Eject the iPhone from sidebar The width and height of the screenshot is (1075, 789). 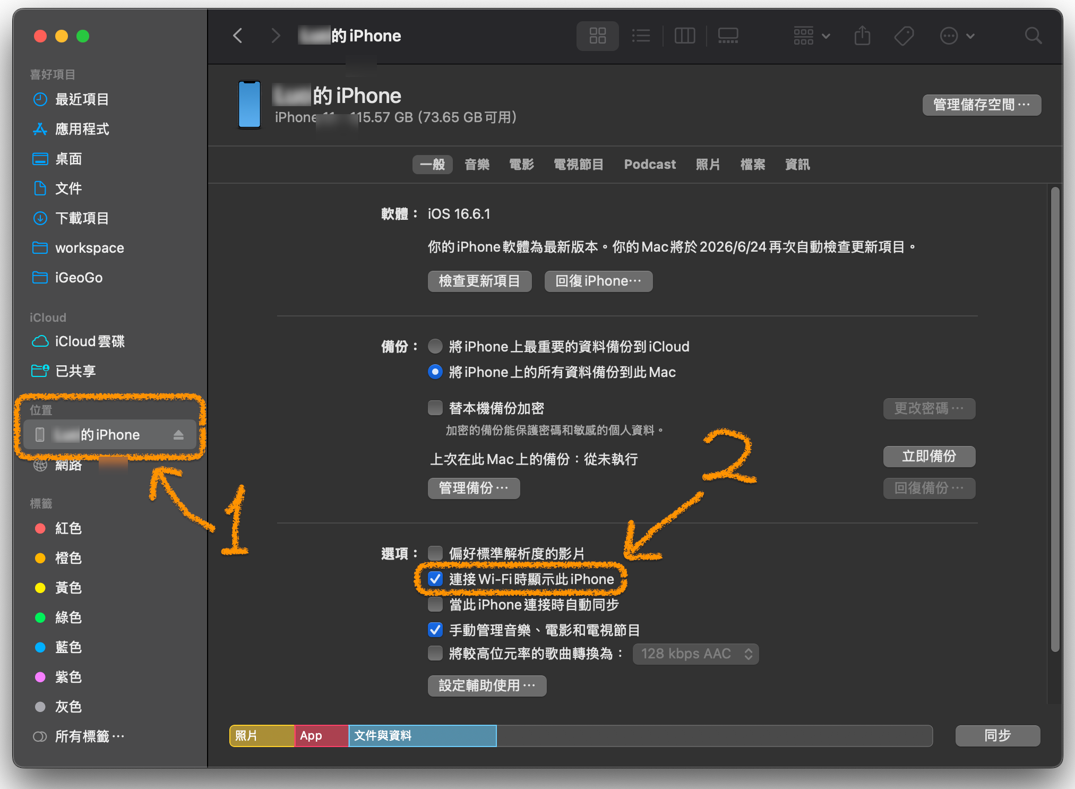[178, 435]
